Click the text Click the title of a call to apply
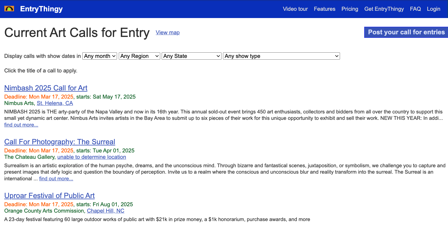448x226 pixels. [x=41, y=71]
